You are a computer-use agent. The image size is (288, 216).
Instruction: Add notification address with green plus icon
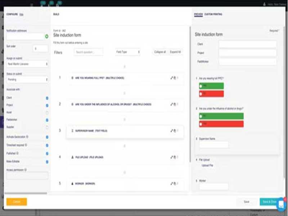(47, 36)
